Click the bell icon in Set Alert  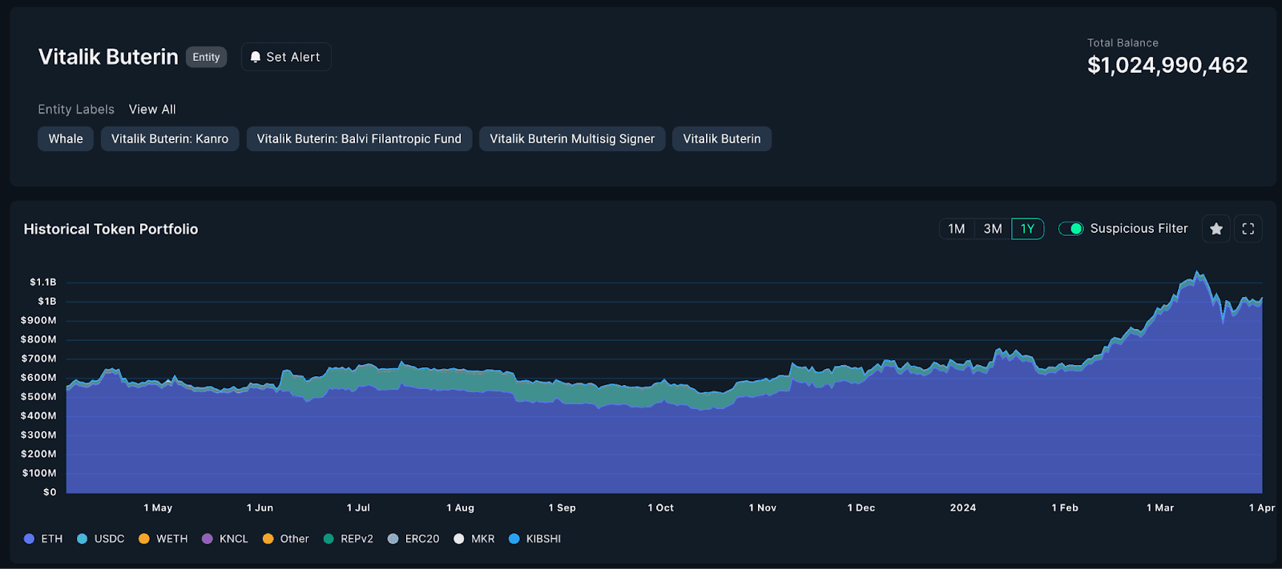coord(256,57)
